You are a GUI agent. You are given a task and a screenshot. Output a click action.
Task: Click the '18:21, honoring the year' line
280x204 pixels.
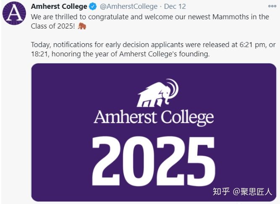click(120, 54)
